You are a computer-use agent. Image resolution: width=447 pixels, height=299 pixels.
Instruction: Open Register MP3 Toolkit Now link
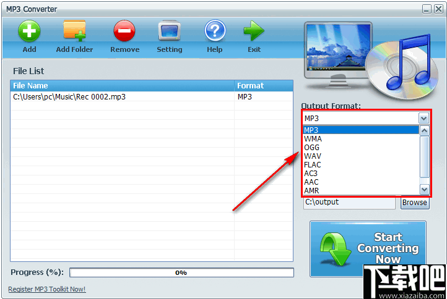47,289
